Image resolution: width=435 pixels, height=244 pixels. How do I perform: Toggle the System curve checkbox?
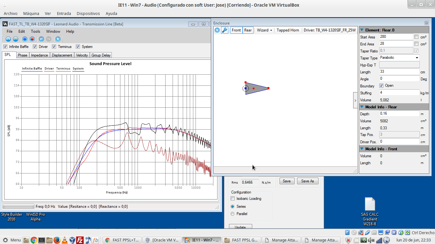(x=78, y=47)
